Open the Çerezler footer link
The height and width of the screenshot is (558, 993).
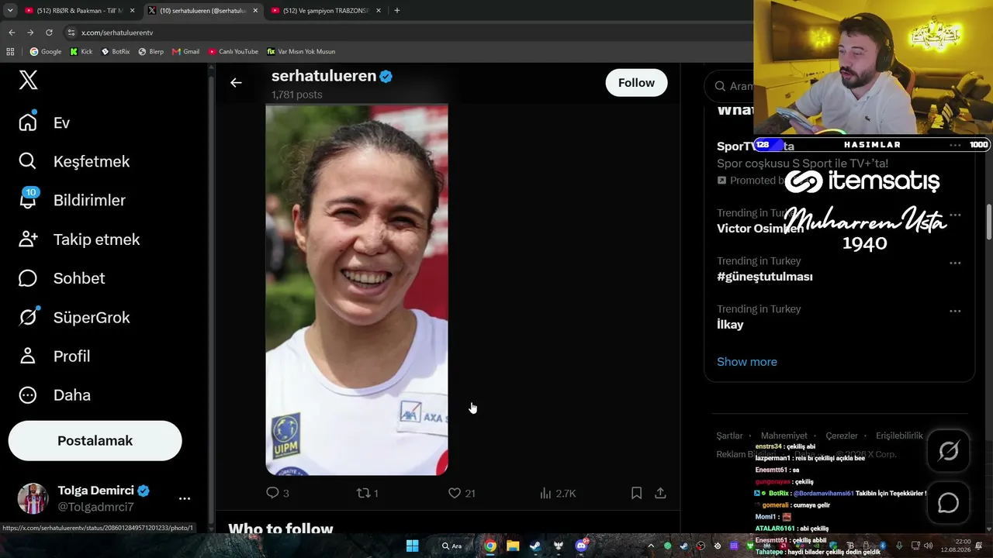[842, 436]
